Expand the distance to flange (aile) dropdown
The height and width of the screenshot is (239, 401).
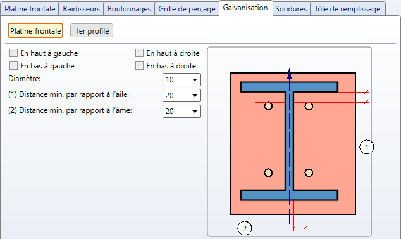tap(182, 95)
